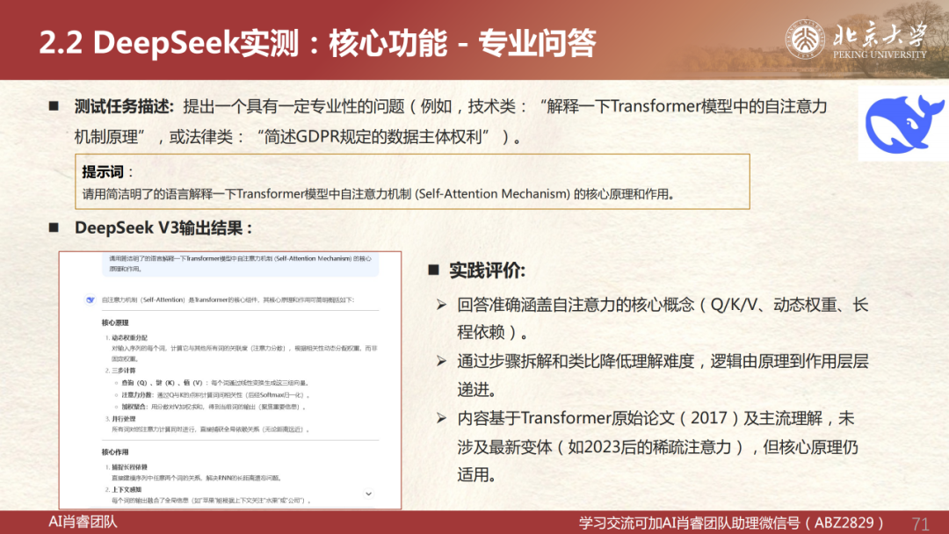Click the blue DeepSeek whale logo
Image resolution: width=949 pixels, height=534 pixels.
pyautogui.click(x=903, y=123)
